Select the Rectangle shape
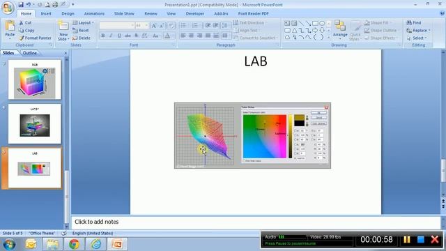The image size is (446, 251). 315,23
